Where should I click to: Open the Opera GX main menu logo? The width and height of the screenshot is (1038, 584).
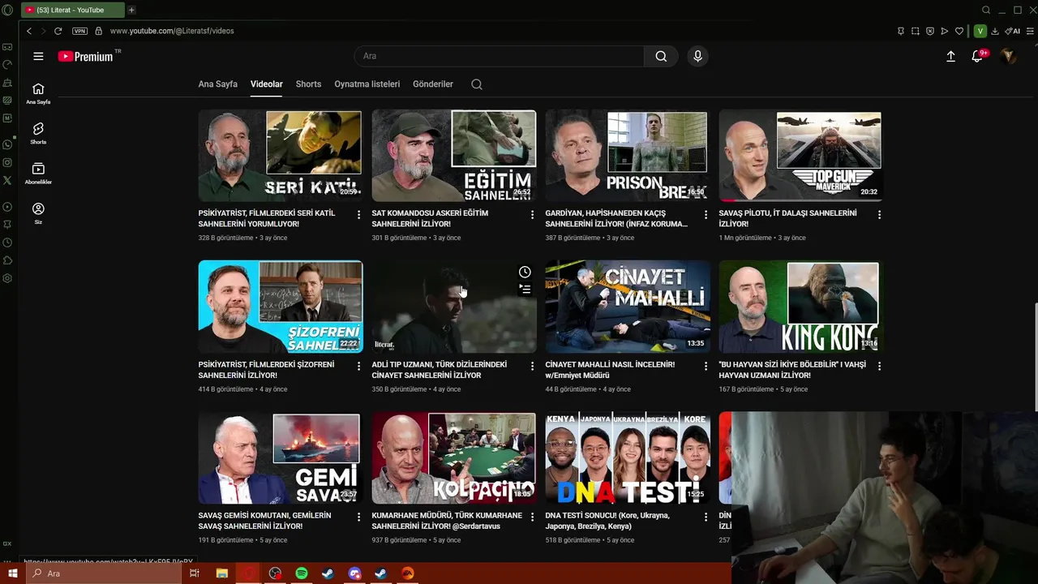pos(7,10)
